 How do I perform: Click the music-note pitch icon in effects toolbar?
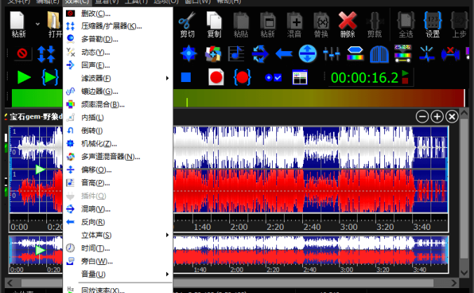pyautogui.click(x=236, y=54)
